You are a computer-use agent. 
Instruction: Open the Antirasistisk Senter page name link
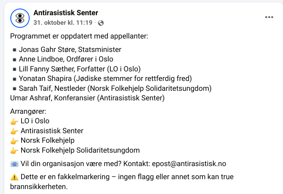(x=66, y=13)
